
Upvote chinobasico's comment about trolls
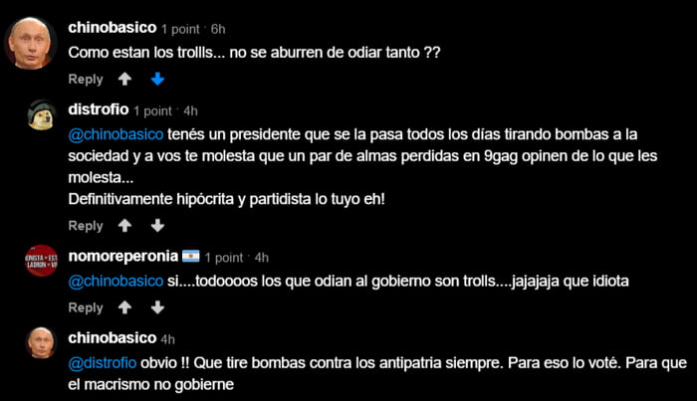[124, 79]
